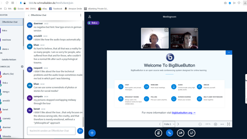Select steng-x webcam video

pyautogui.click(x=184, y=38)
